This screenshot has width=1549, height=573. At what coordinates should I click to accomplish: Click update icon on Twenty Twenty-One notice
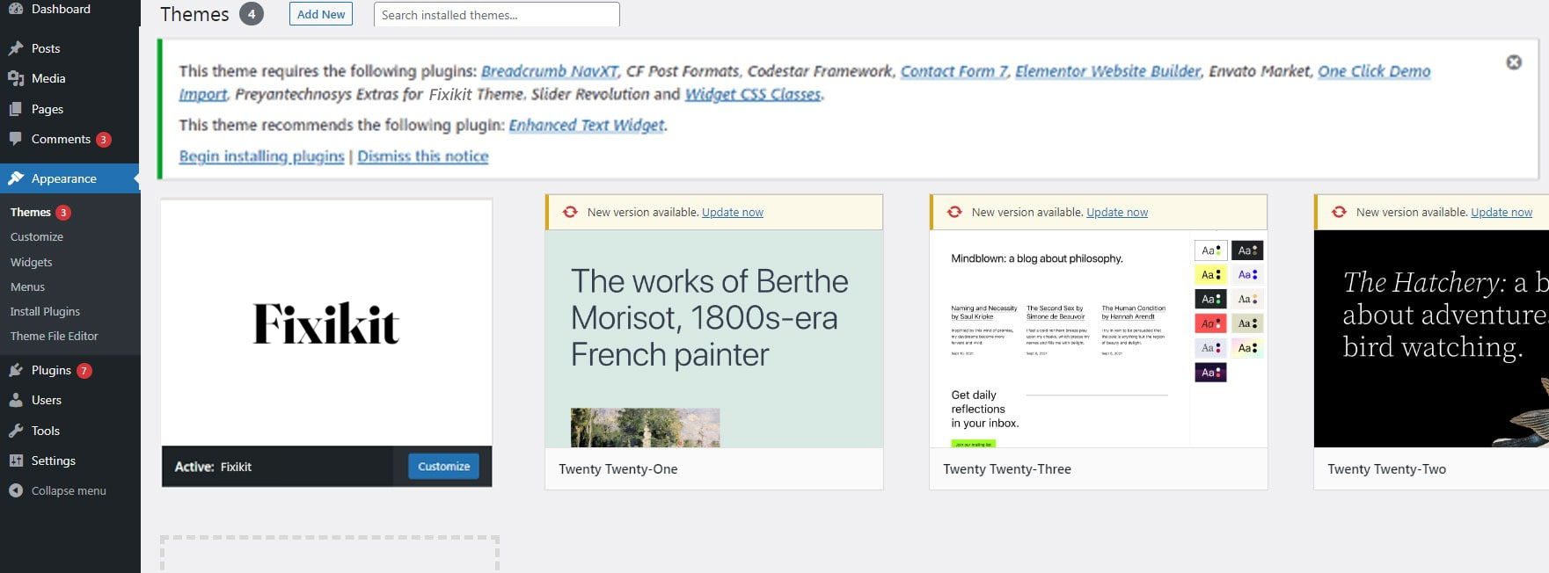tap(570, 212)
